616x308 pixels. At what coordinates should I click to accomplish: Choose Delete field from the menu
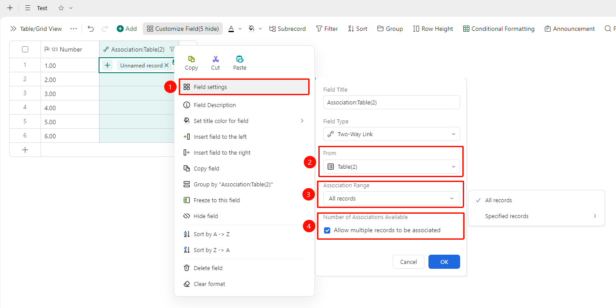(x=243, y=268)
